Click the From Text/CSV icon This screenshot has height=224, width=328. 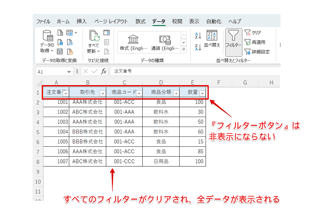coord(60,33)
